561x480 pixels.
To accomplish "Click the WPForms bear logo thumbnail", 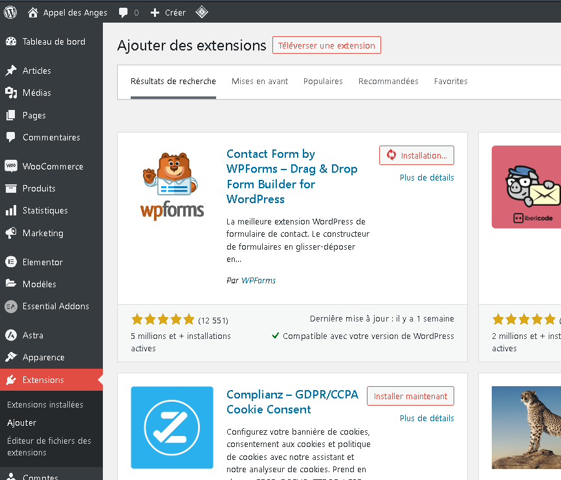I will click(171, 185).
